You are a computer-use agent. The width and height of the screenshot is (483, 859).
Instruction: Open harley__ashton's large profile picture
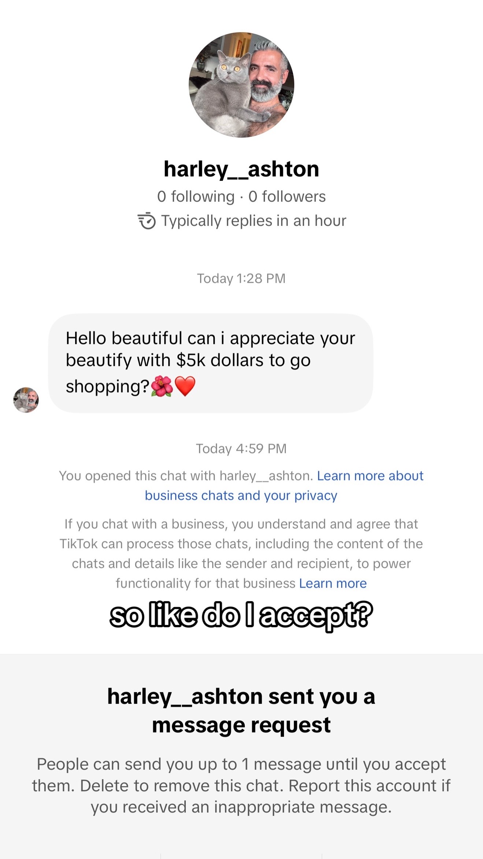pyautogui.click(x=241, y=85)
